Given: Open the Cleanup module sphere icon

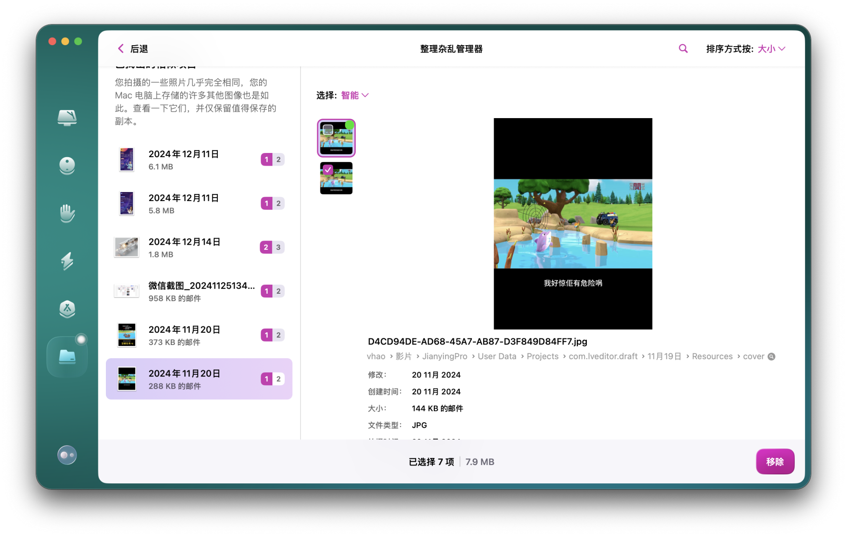Looking at the screenshot, I should pos(67,166).
